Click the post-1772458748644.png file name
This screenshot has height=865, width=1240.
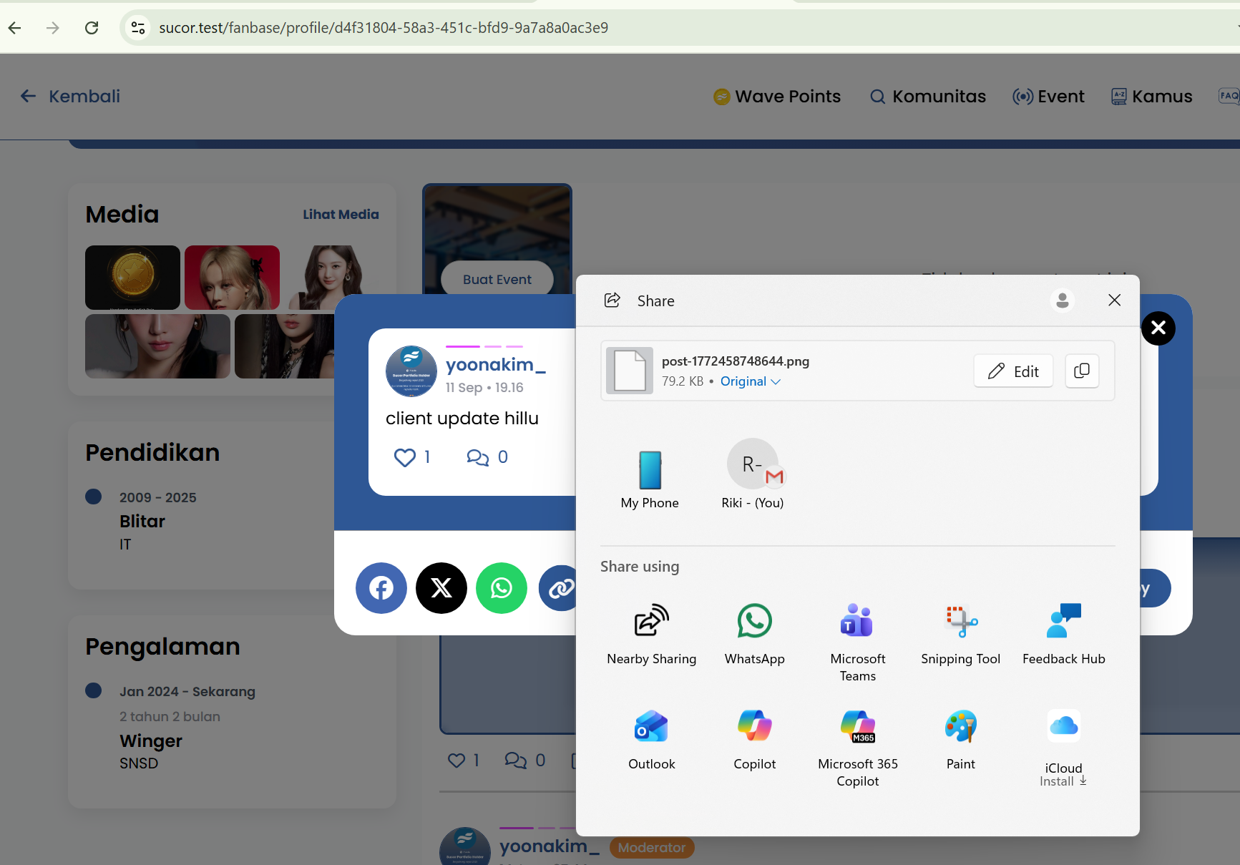[x=736, y=361]
